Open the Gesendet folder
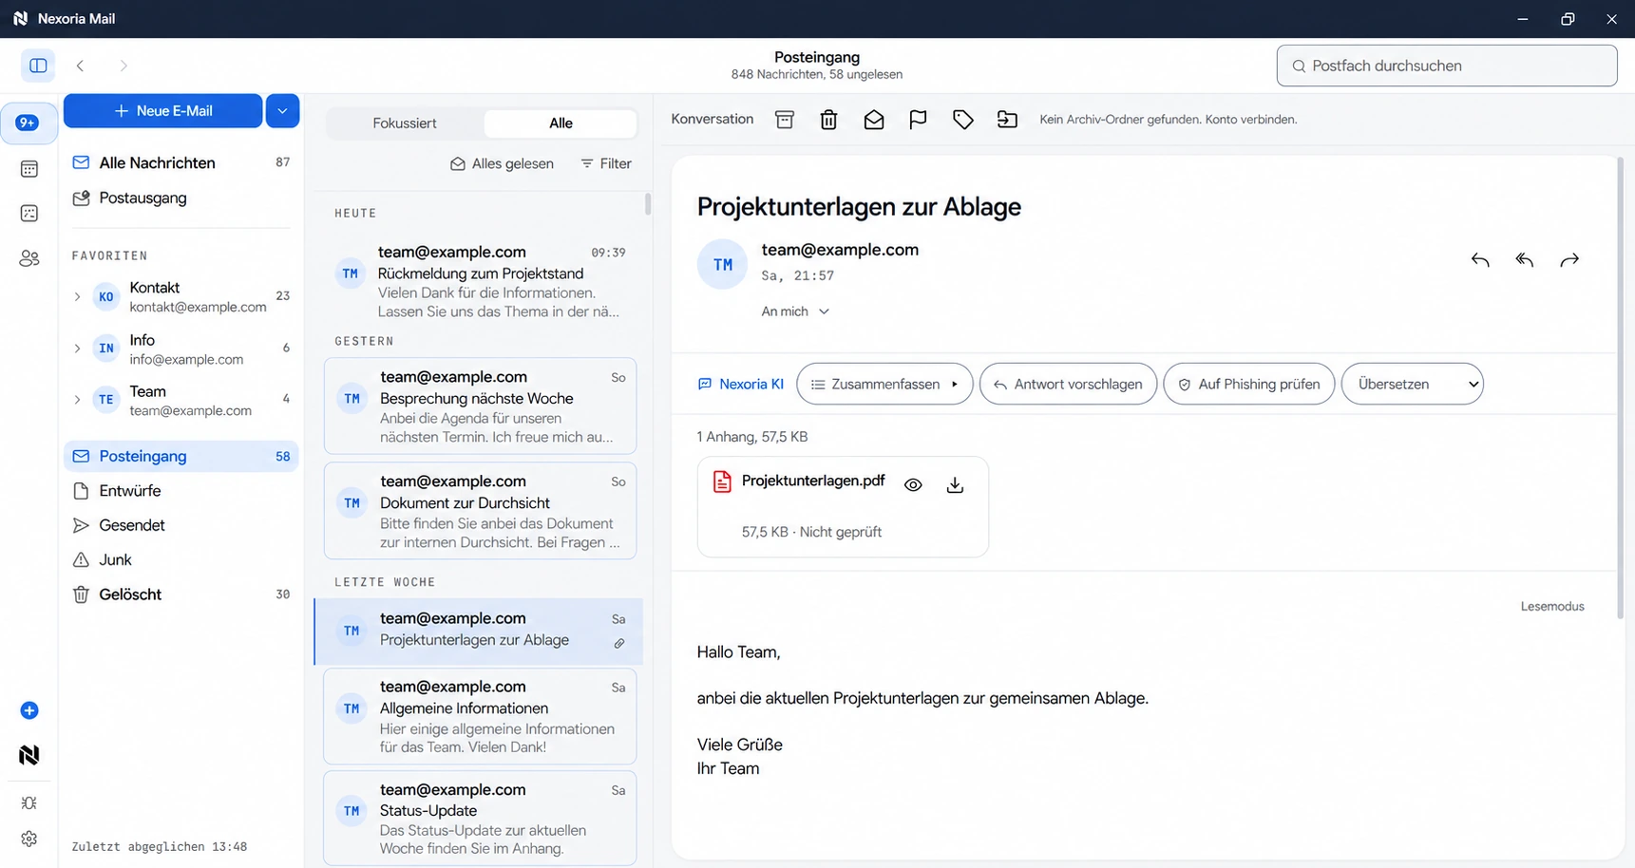Image resolution: width=1635 pixels, height=868 pixels. click(181, 525)
